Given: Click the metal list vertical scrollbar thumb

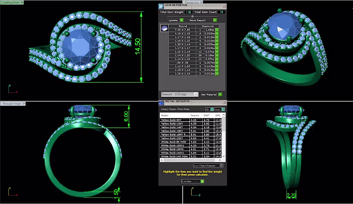Looking at the screenshot, I should tap(224, 124).
